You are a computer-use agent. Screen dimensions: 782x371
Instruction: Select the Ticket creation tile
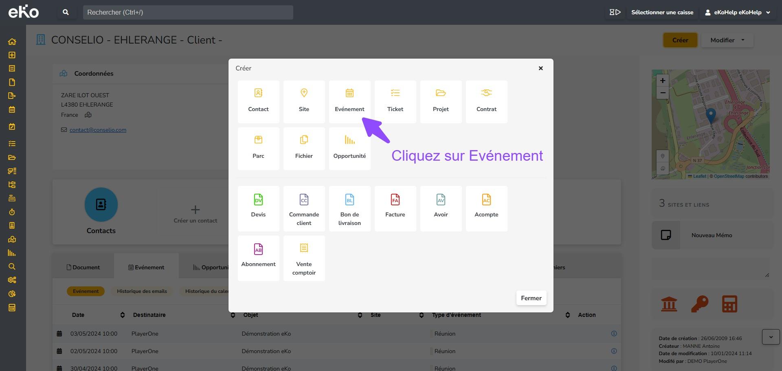[x=395, y=101]
